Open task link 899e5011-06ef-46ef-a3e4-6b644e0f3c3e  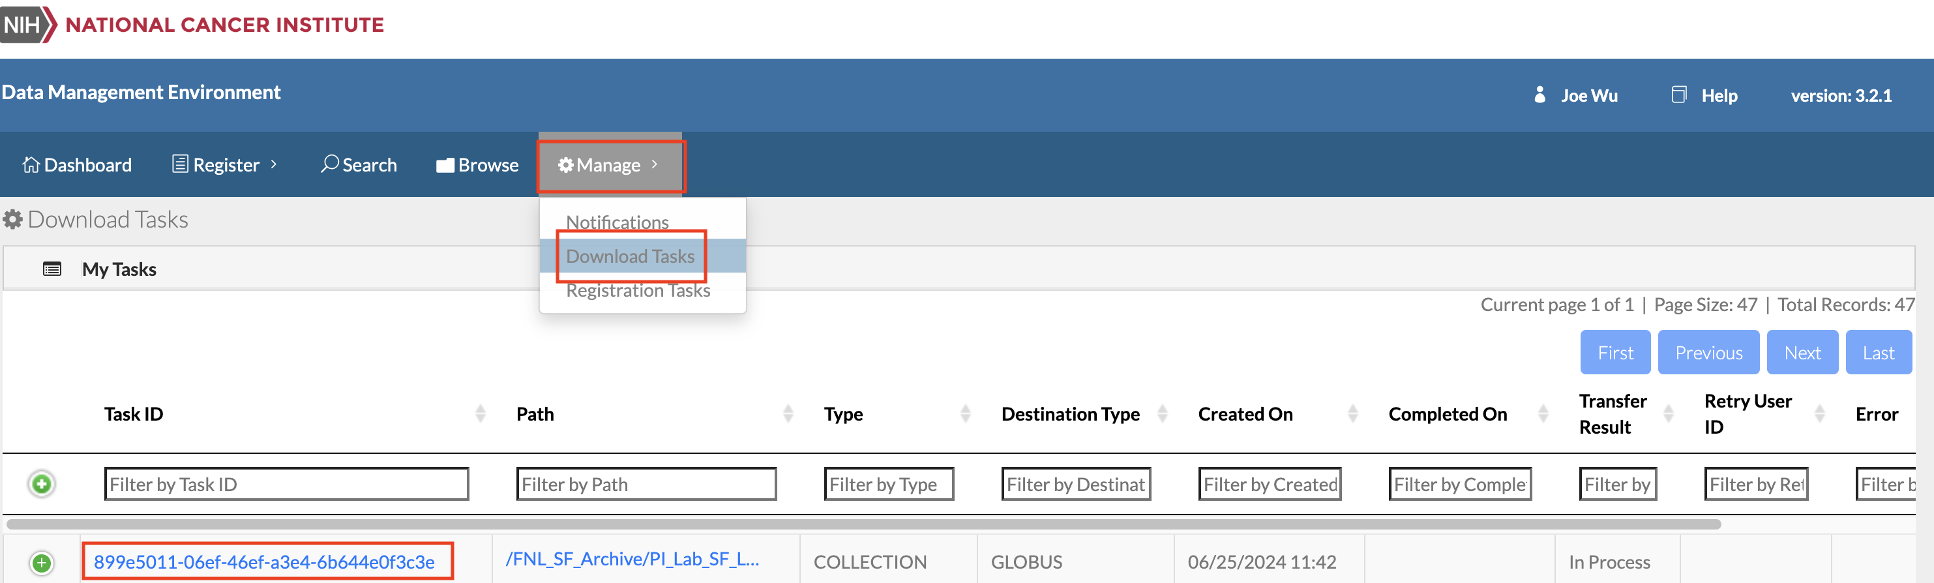tap(264, 562)
